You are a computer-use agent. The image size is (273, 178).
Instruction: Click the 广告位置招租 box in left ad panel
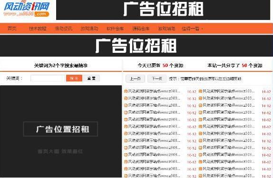(x=60, y=129)
